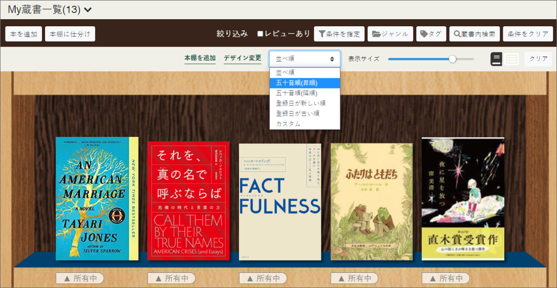
Task: Open the それを、真の名で呼ぶならば book cover
Action: [x=188, y=201]
